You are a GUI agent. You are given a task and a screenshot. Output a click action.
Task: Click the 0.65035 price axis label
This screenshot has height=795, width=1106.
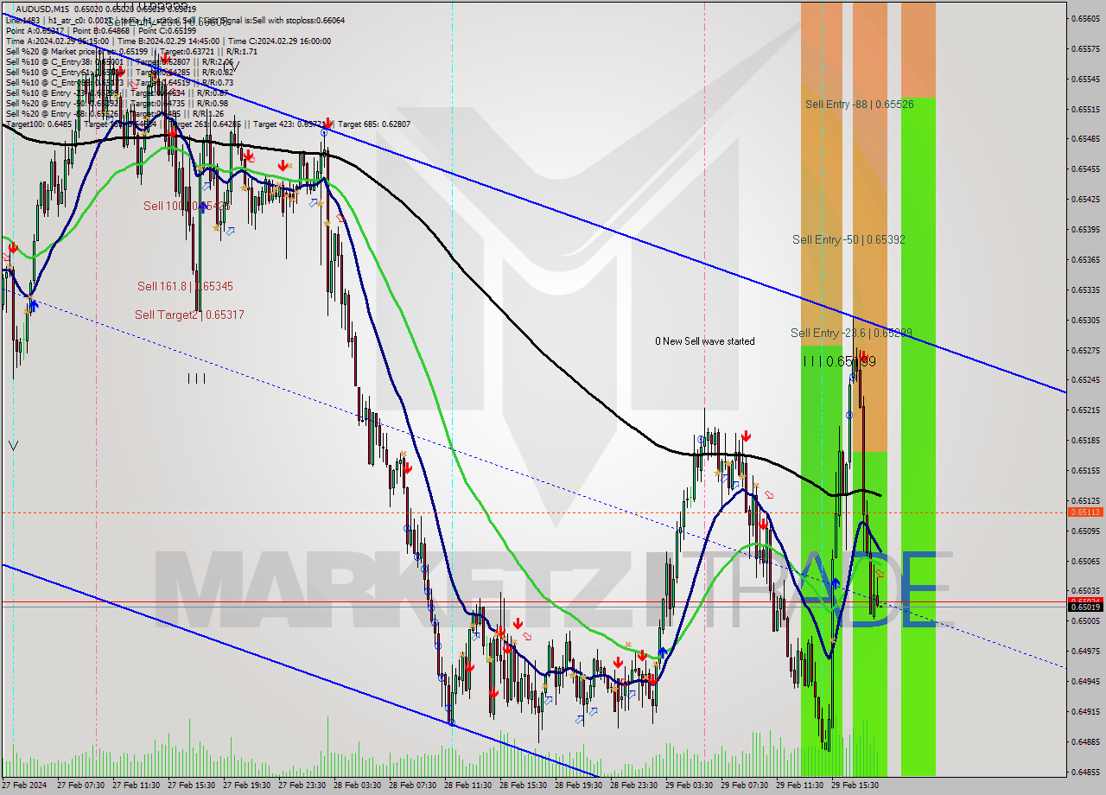1085,591
